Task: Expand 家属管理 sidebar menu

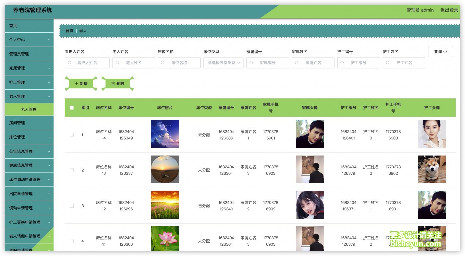Action: pos(29,68)
